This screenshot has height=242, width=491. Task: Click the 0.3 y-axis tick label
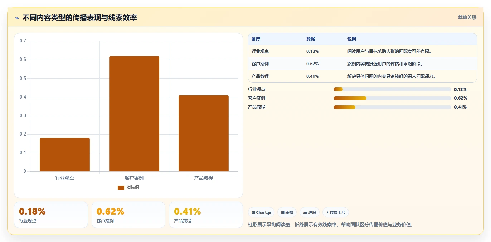23,116
